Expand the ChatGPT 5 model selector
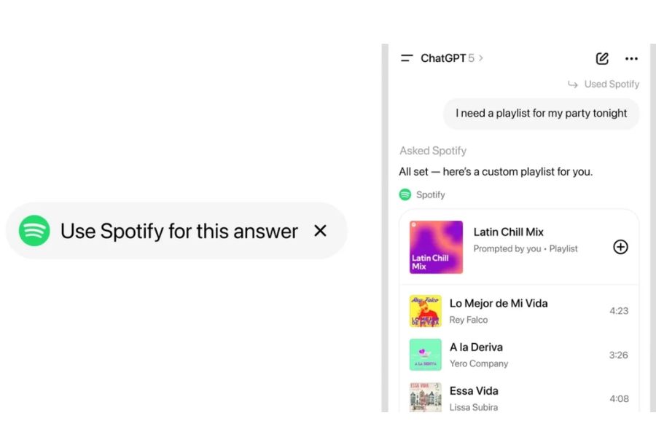This screenshot has height=437, width=656. pyautogui.click(x=452, y=58)
